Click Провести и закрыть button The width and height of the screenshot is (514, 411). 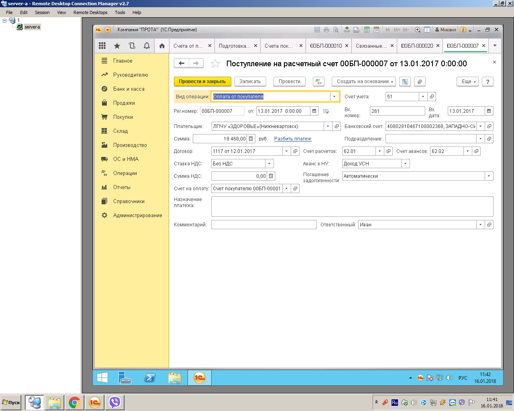202,81
